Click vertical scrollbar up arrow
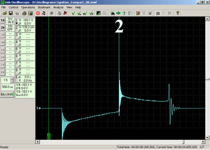The image size is (210, 150). coord(207,19)
